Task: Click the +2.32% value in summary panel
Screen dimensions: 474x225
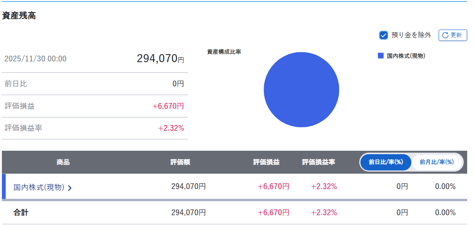Action: [x=171, y=128]
